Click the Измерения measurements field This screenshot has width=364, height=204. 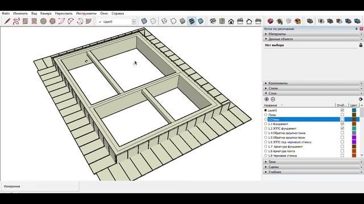click(40, 186)
